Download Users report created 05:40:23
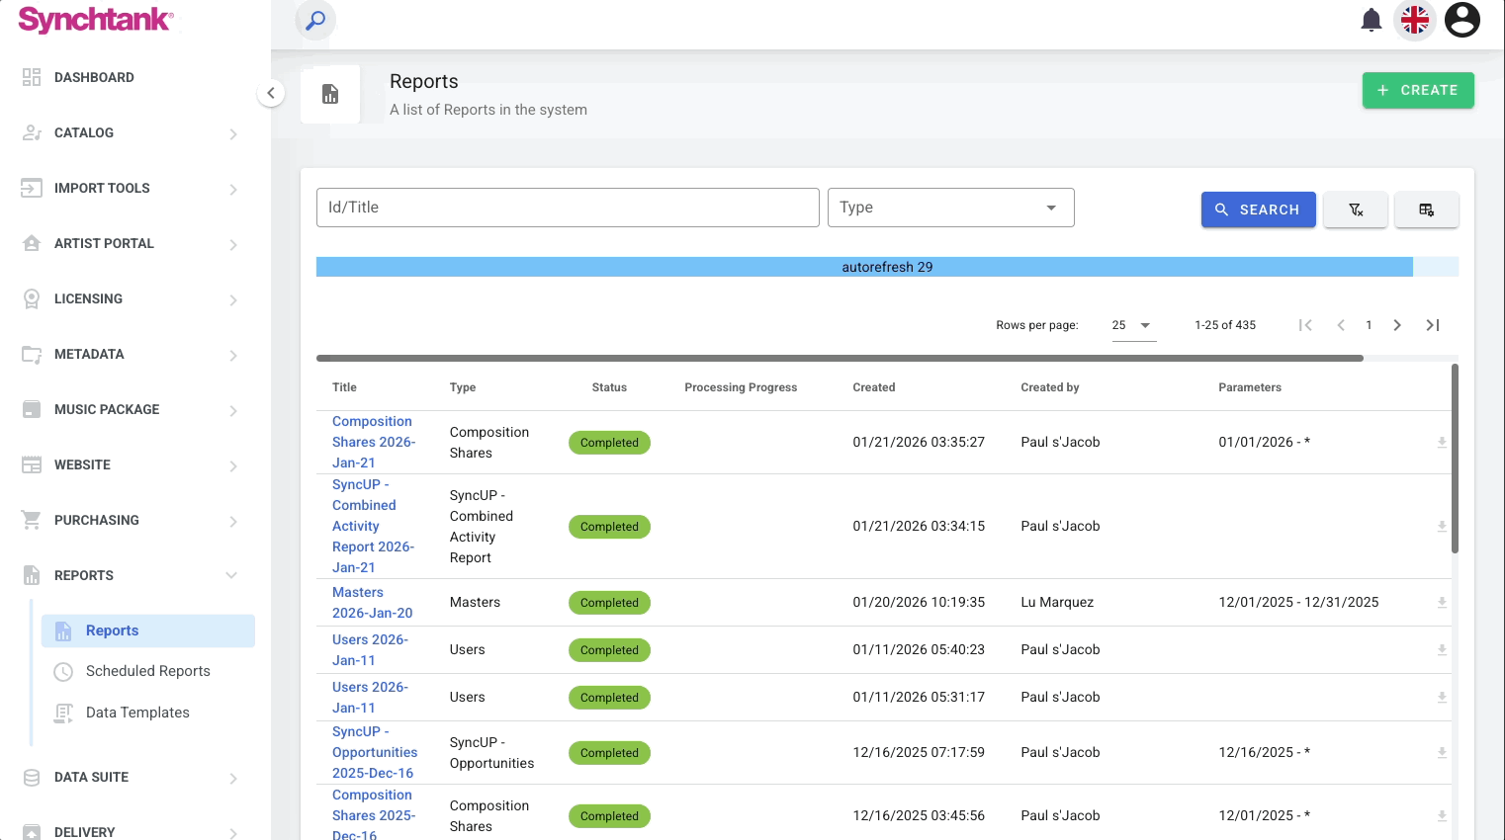 pyautogui.click(x=1442, y=650)
